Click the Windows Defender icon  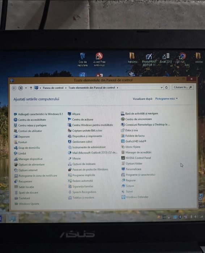[x=123, y=197]
